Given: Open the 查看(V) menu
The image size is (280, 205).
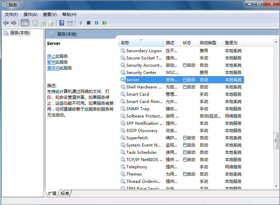Looking at the screenshot, I should point(49,14).
